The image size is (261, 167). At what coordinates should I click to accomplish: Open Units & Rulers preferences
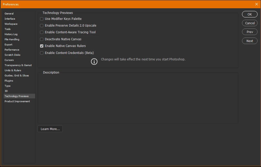[x=19, y=70]
